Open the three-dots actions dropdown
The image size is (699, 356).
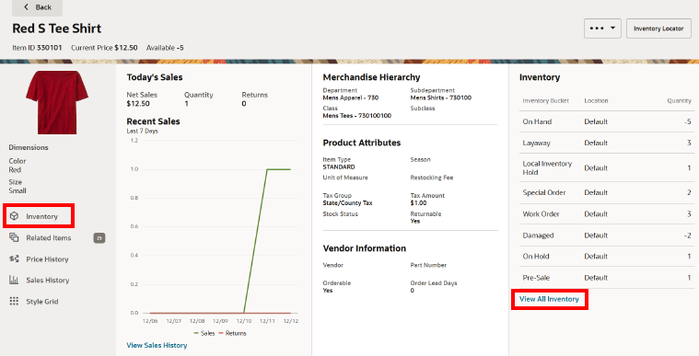(x=602, y=29)
